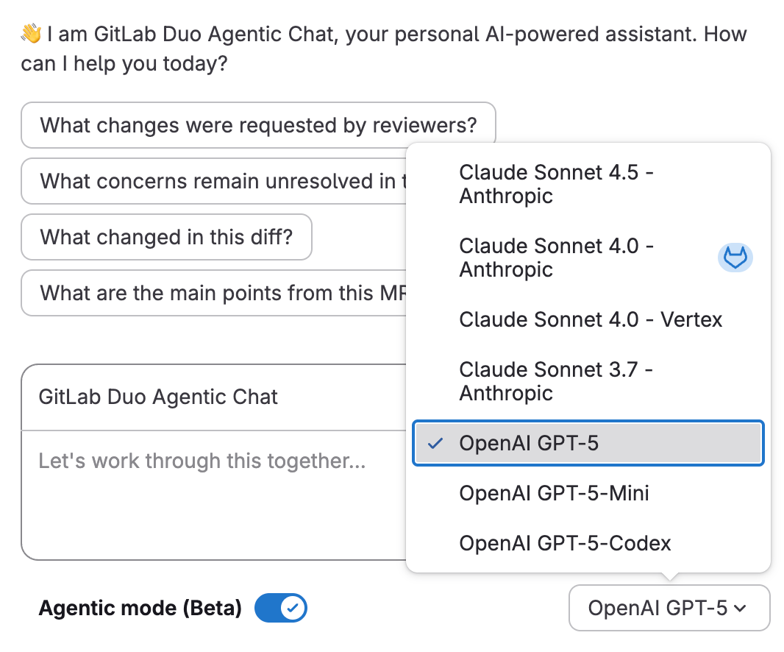
Task: Click 'What changed in this diff?' suggestion
Action: (166, 237)
